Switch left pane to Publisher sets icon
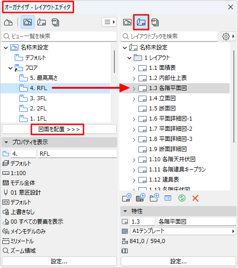Screen dimensions: 238x268 (55, 22)
